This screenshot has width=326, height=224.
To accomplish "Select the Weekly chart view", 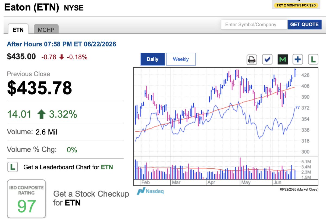I will click(181, 59).
